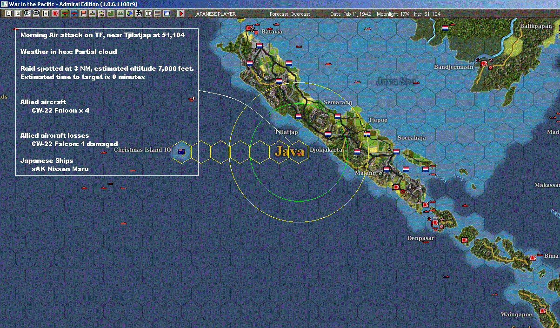The image size is (560, 328).
Task: Click the Semarang city label
Action: 338,102
